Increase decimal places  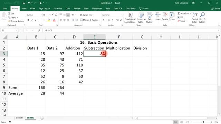pos(117,20)
